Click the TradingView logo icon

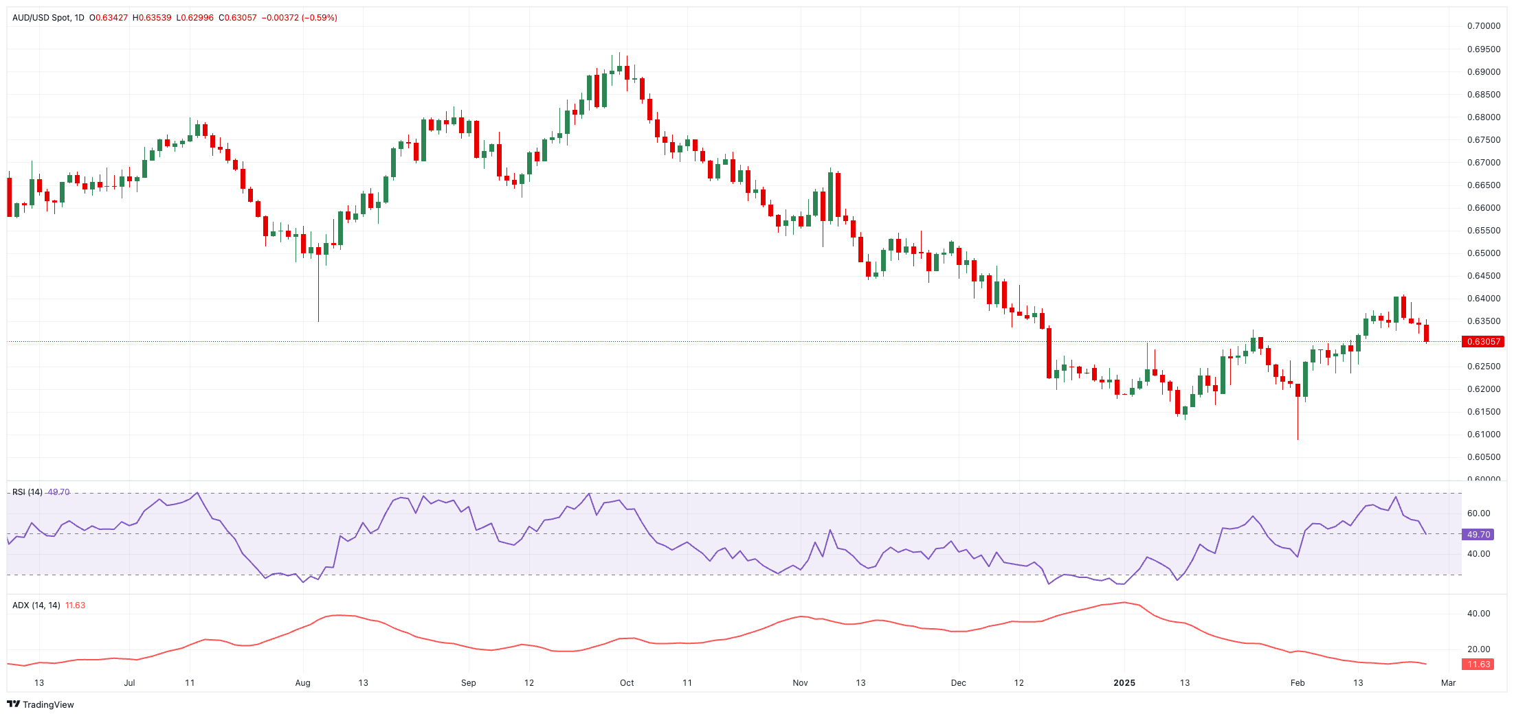click(x=13, y=704)
